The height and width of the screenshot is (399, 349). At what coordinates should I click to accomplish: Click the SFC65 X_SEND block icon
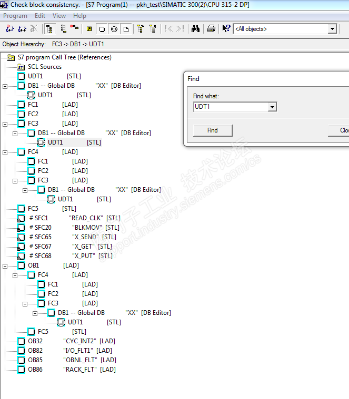[x=21, y=237]
